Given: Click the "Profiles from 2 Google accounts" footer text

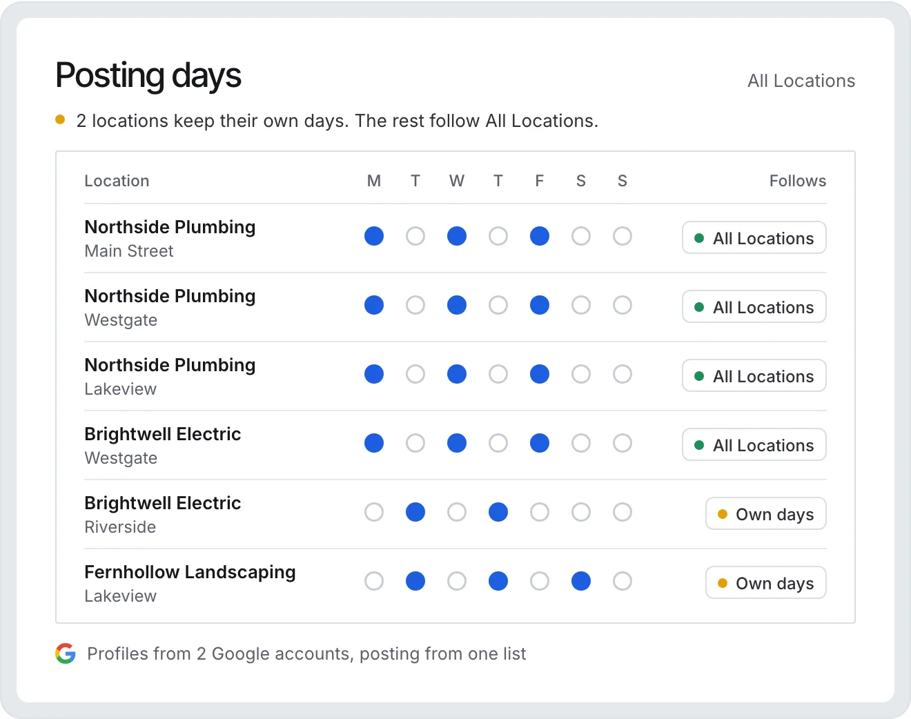Looking at the screenshot, I should [306, 653].
